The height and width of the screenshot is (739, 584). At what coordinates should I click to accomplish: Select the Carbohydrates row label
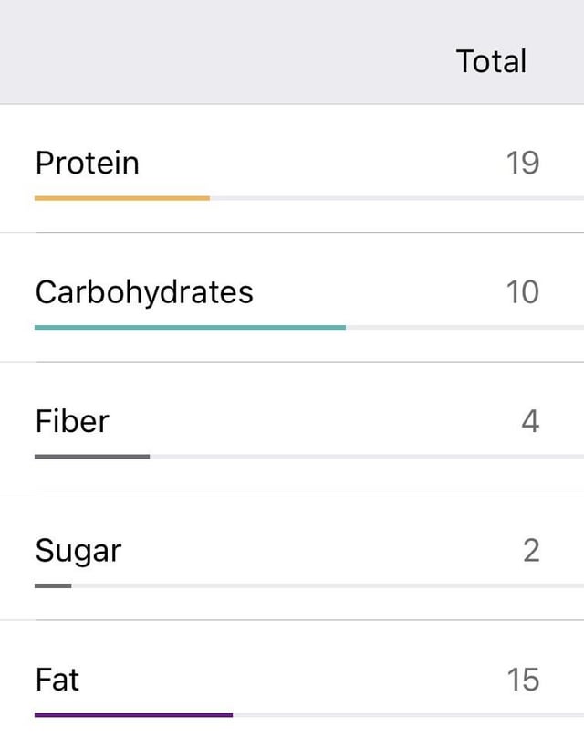[144, 292]
